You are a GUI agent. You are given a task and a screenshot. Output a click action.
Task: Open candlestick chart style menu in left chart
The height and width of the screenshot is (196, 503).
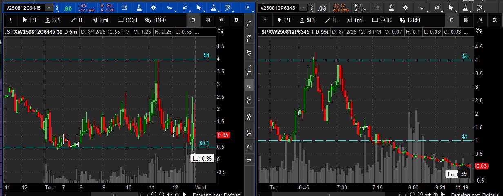click(x=185, y=8)
